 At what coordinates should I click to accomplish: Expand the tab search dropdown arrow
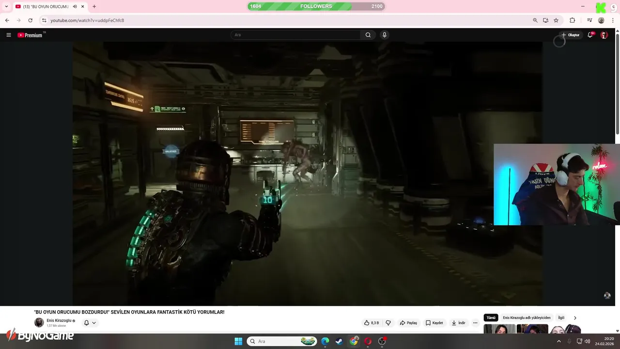(x=6, y=6)
